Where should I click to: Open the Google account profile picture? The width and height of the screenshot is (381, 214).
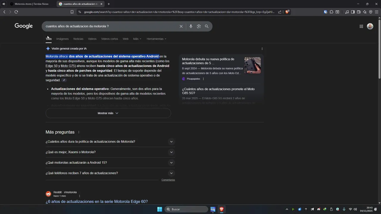point(370,26)
